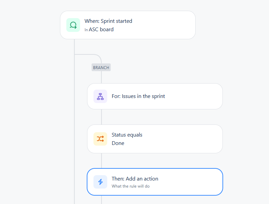The height and width of the screenshot is (204, 269).
Task: Click connector line between For and Status cards
Action: (102, 117)
